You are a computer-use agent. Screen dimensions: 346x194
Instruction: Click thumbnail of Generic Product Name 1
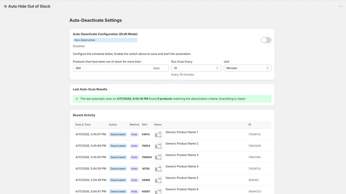point(158,135)
